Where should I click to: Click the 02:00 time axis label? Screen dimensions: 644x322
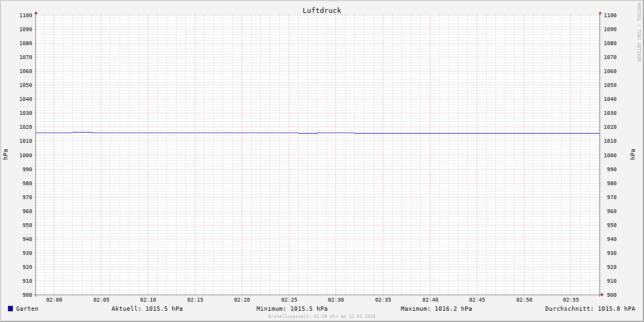pos(54,300)
